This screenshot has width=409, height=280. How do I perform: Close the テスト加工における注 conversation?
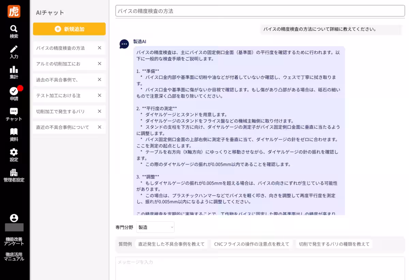tap(99, 95)
